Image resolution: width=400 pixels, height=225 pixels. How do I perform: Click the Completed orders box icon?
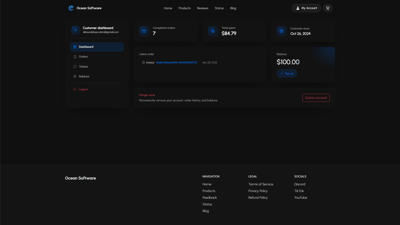(x=144, y=31)
